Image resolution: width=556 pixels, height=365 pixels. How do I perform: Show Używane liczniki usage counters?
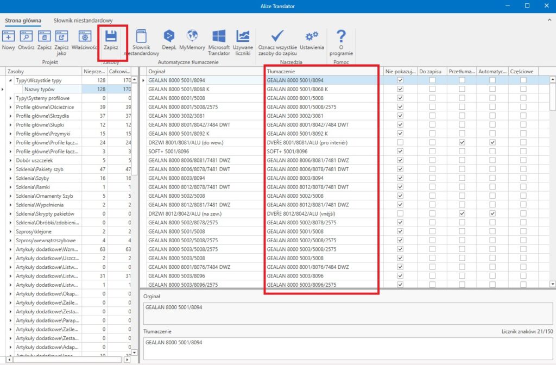click(243, 42)
